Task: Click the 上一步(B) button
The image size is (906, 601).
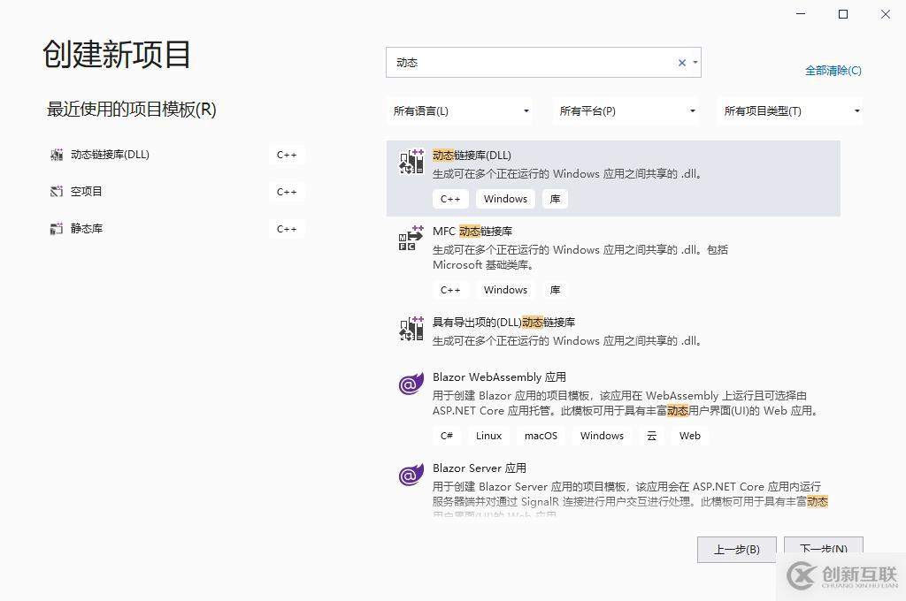Action: pyautogui.click(x=737, y=549)
